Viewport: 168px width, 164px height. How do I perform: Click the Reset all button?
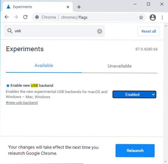(x=149, y=31)
